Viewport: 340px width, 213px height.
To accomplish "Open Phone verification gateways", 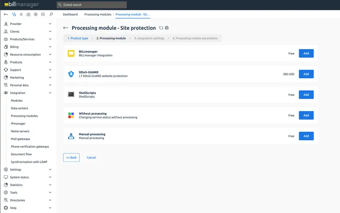I will [30, 147].
